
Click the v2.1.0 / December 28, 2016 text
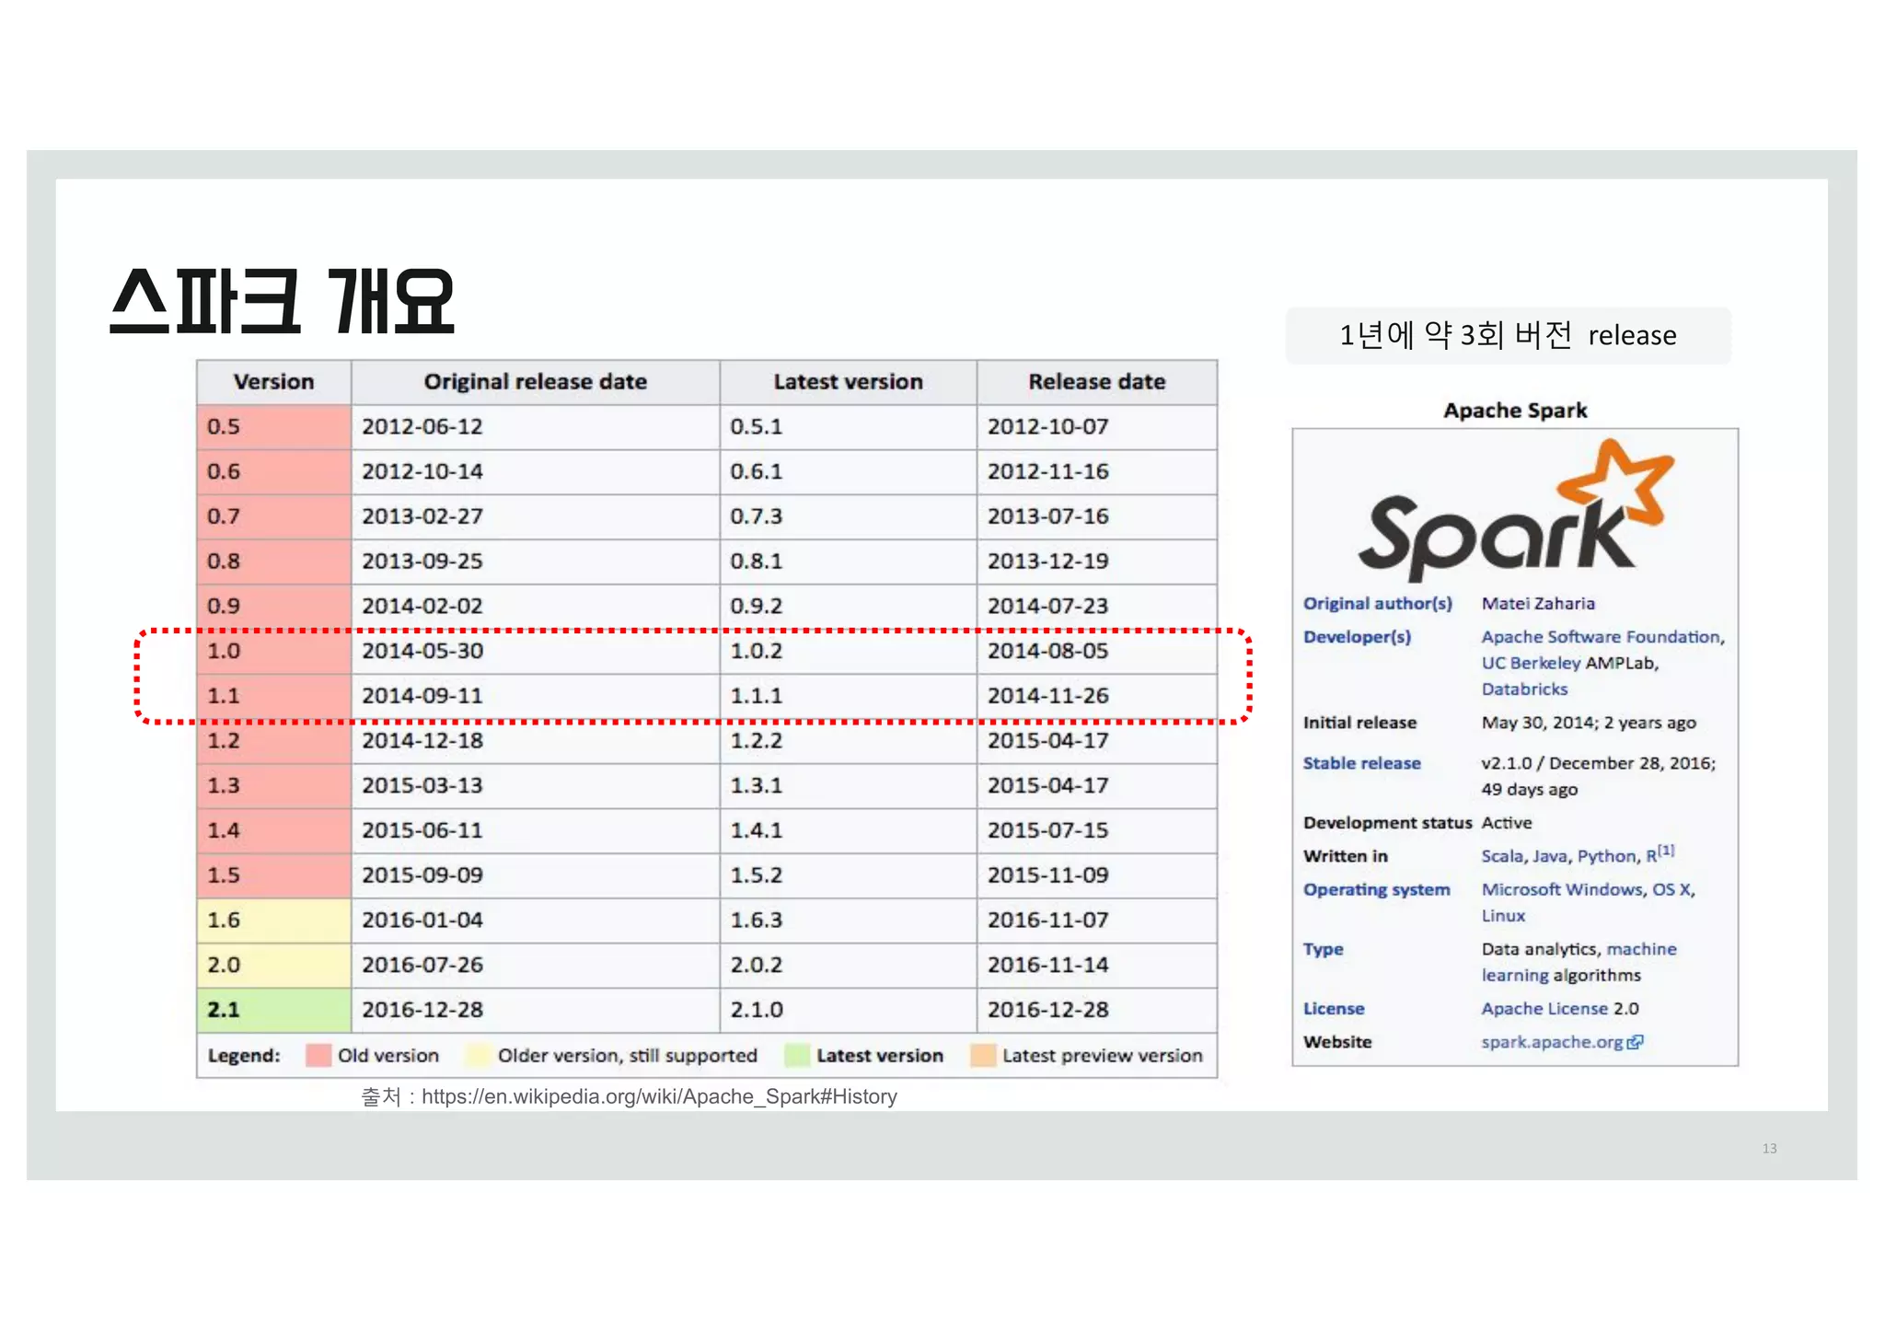click(1598, 763)
